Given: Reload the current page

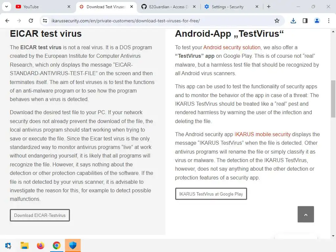Looking at the screenshot, I should [x=31, y=21].
